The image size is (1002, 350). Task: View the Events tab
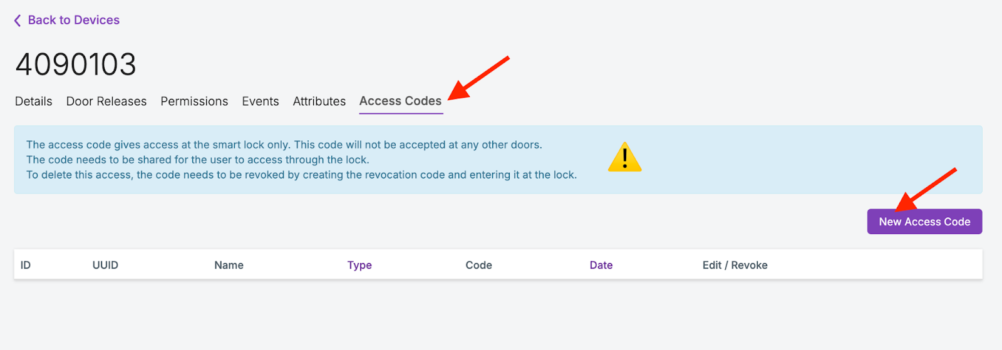click(x=261, y=101)
